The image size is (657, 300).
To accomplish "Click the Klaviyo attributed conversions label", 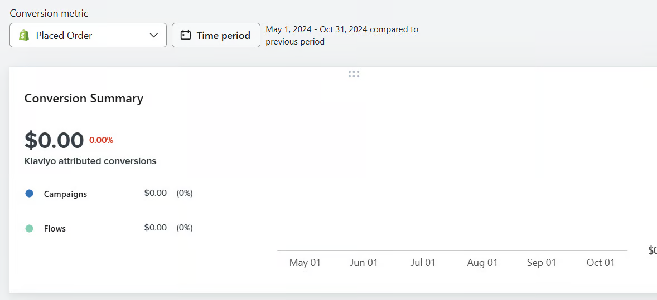I will point(90,161).
